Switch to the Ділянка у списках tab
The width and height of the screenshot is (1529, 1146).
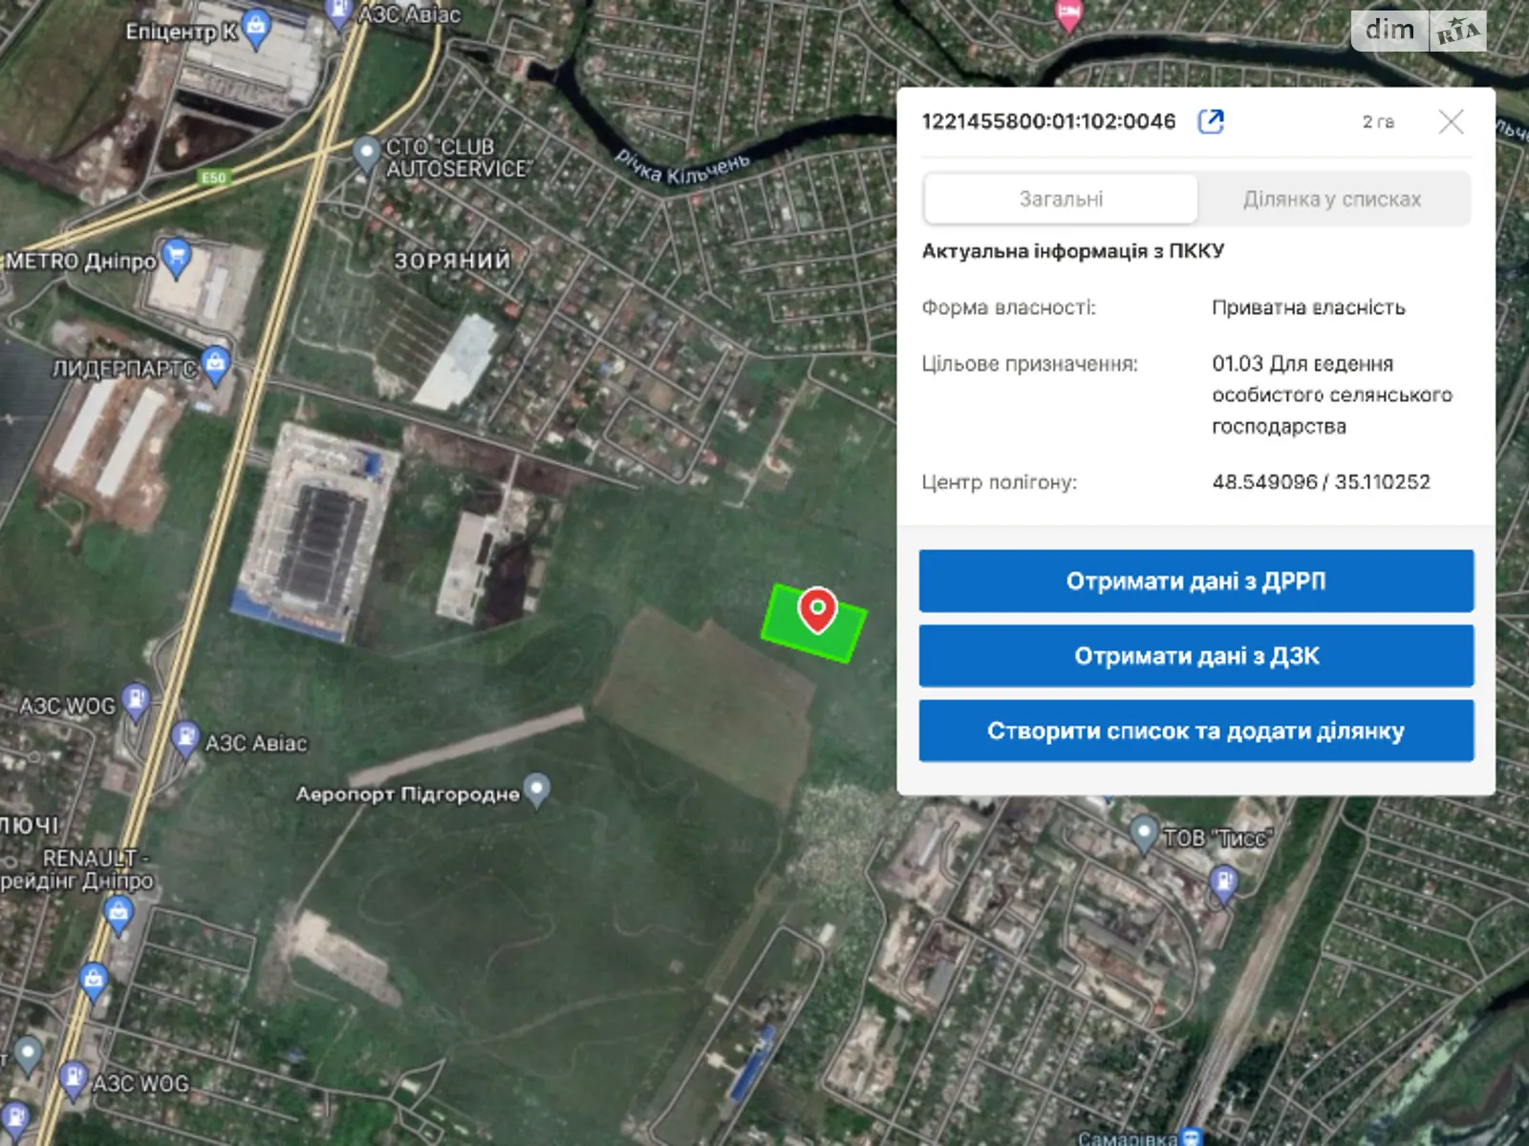[x=1332, y=199]
